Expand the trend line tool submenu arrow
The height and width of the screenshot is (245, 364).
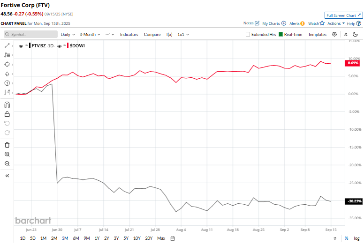pyautogui.click(x=12, y=46)
